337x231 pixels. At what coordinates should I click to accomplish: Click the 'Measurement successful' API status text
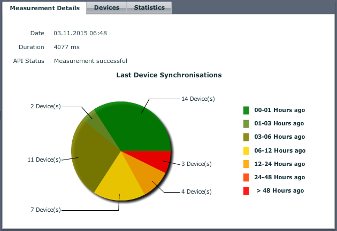90,61
